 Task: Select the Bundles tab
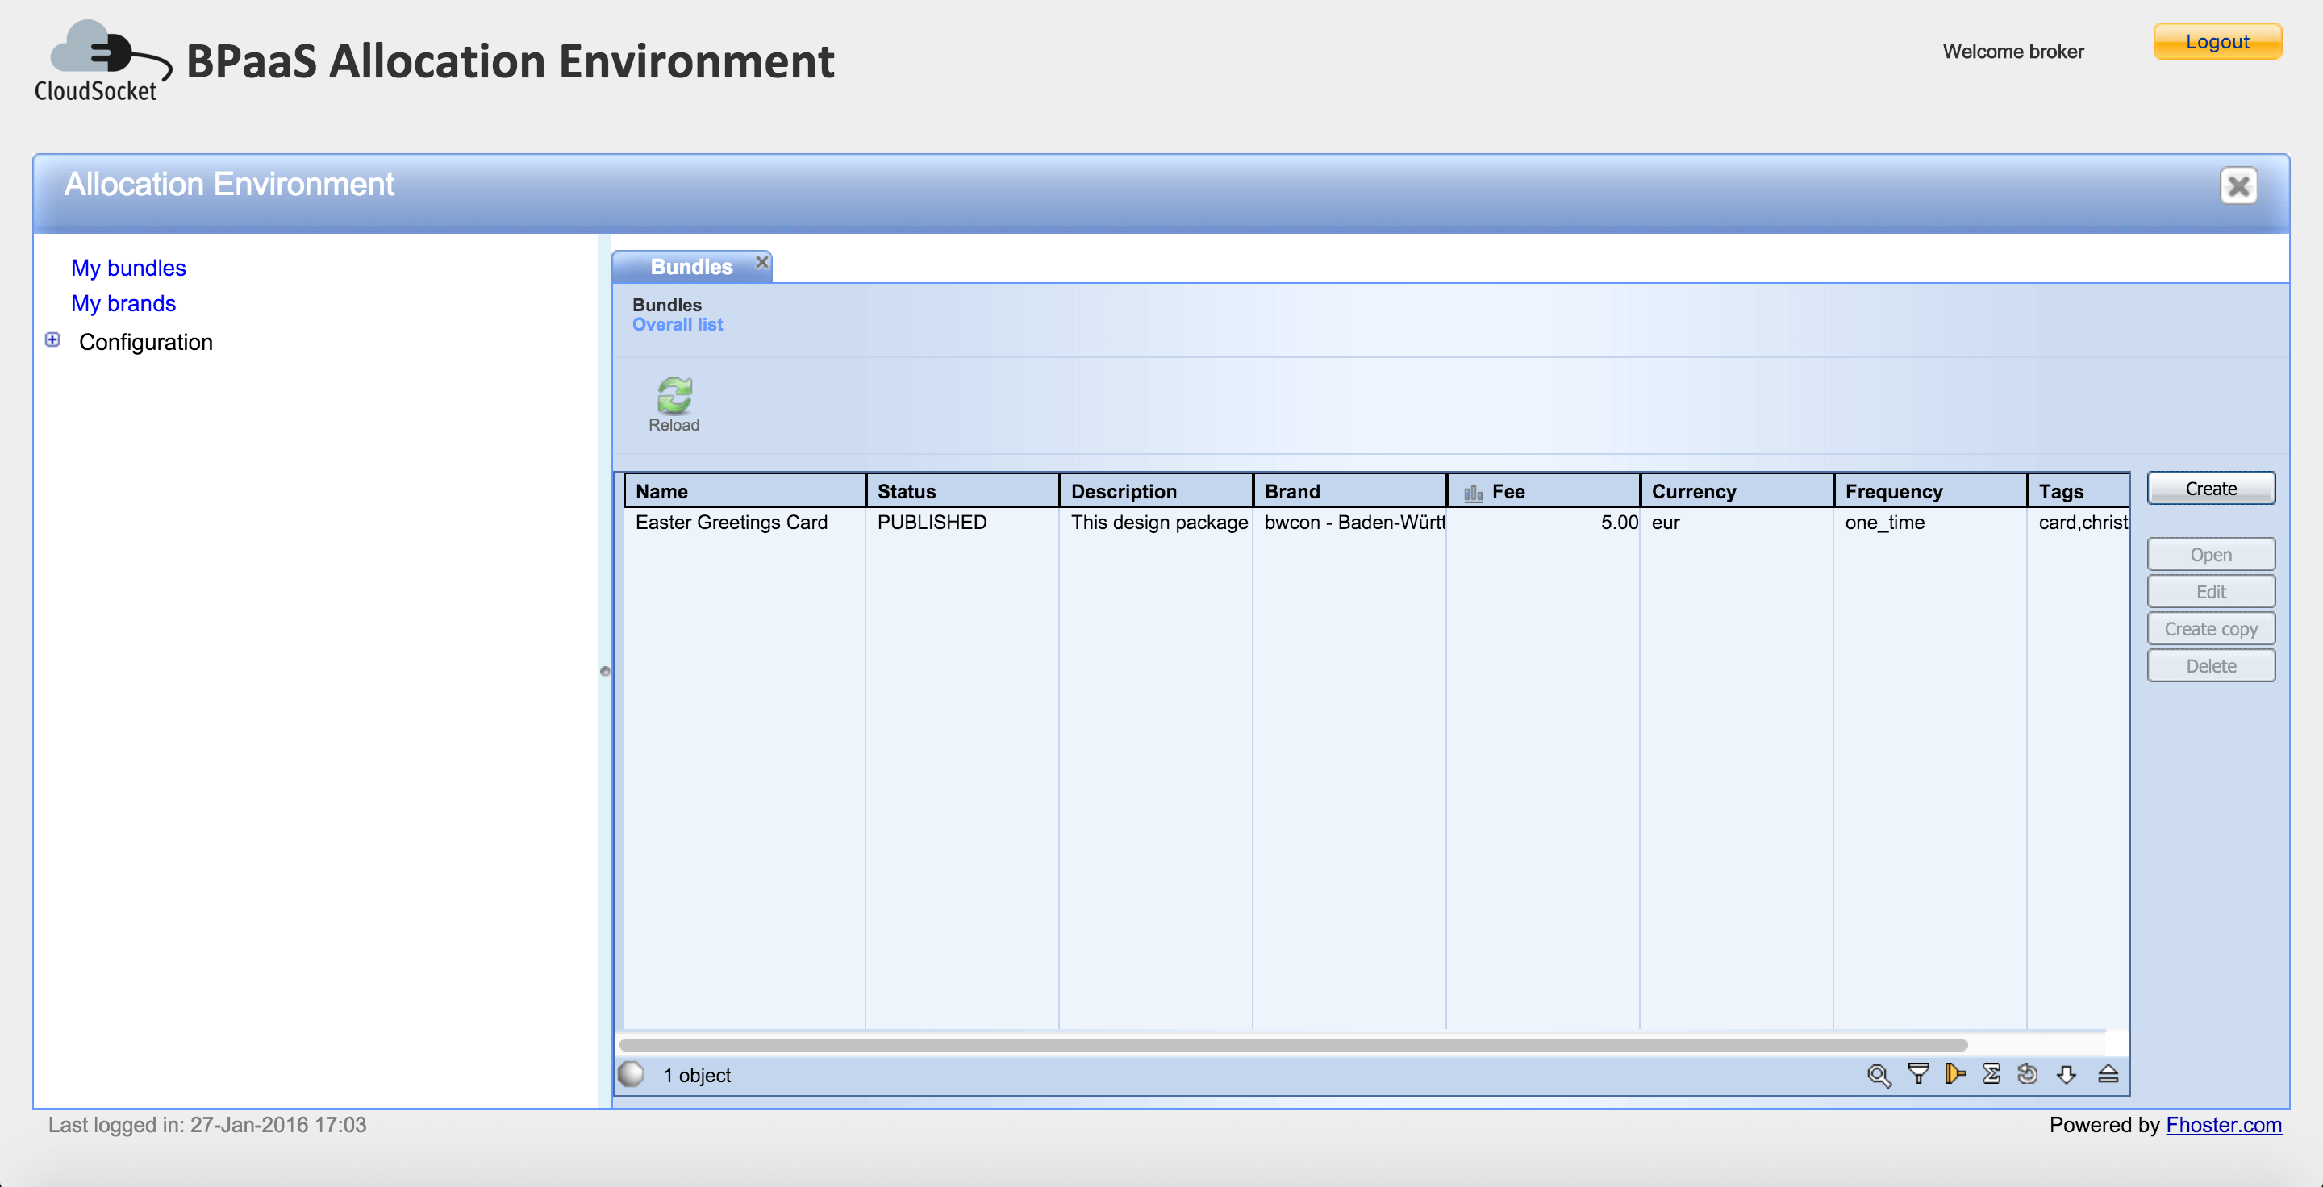click(690, 267)
